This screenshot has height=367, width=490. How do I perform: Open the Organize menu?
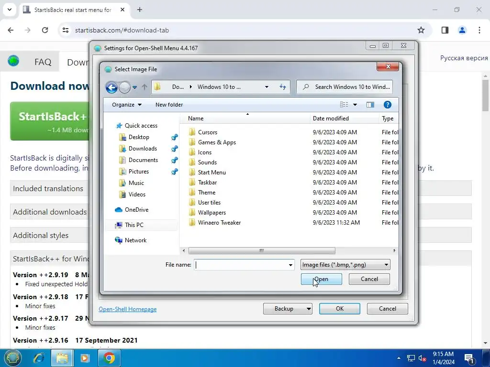(x=126, y=105)
